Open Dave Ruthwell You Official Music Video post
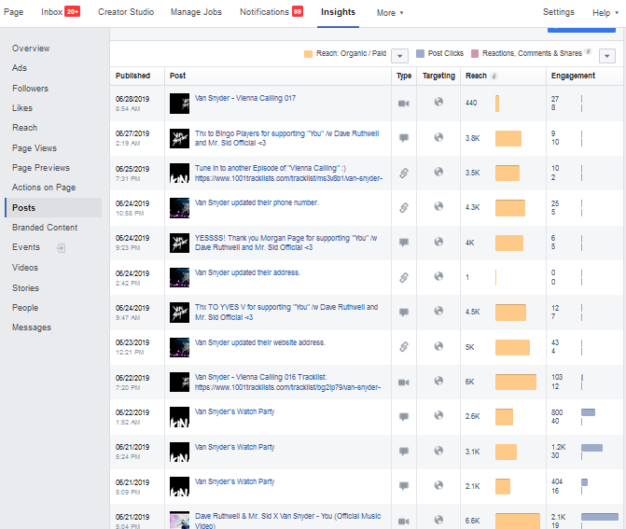 (287, 521)
